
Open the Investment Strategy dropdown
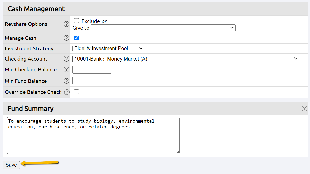coord(108,48)
